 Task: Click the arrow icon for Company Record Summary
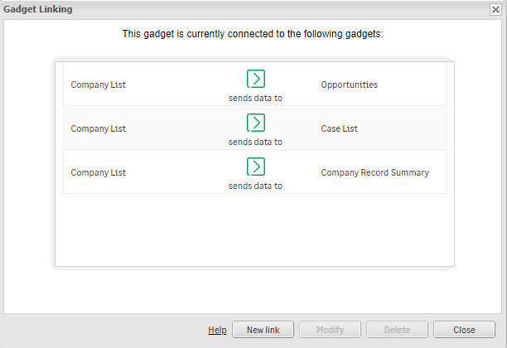tap(256, 167)
